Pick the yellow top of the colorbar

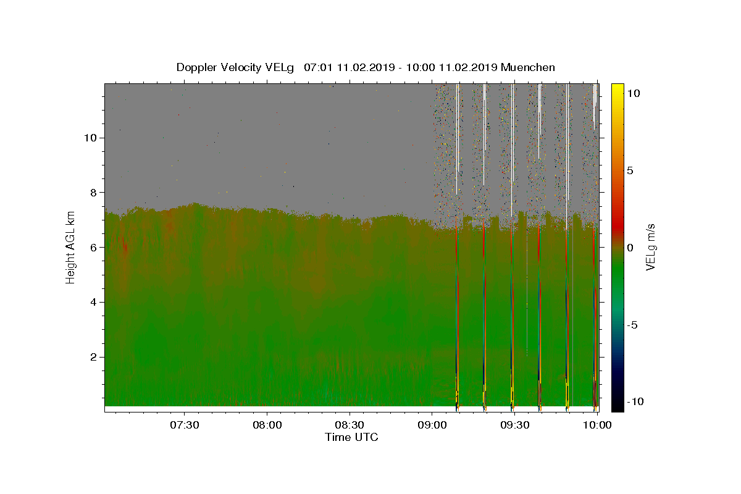click(617, 90)
